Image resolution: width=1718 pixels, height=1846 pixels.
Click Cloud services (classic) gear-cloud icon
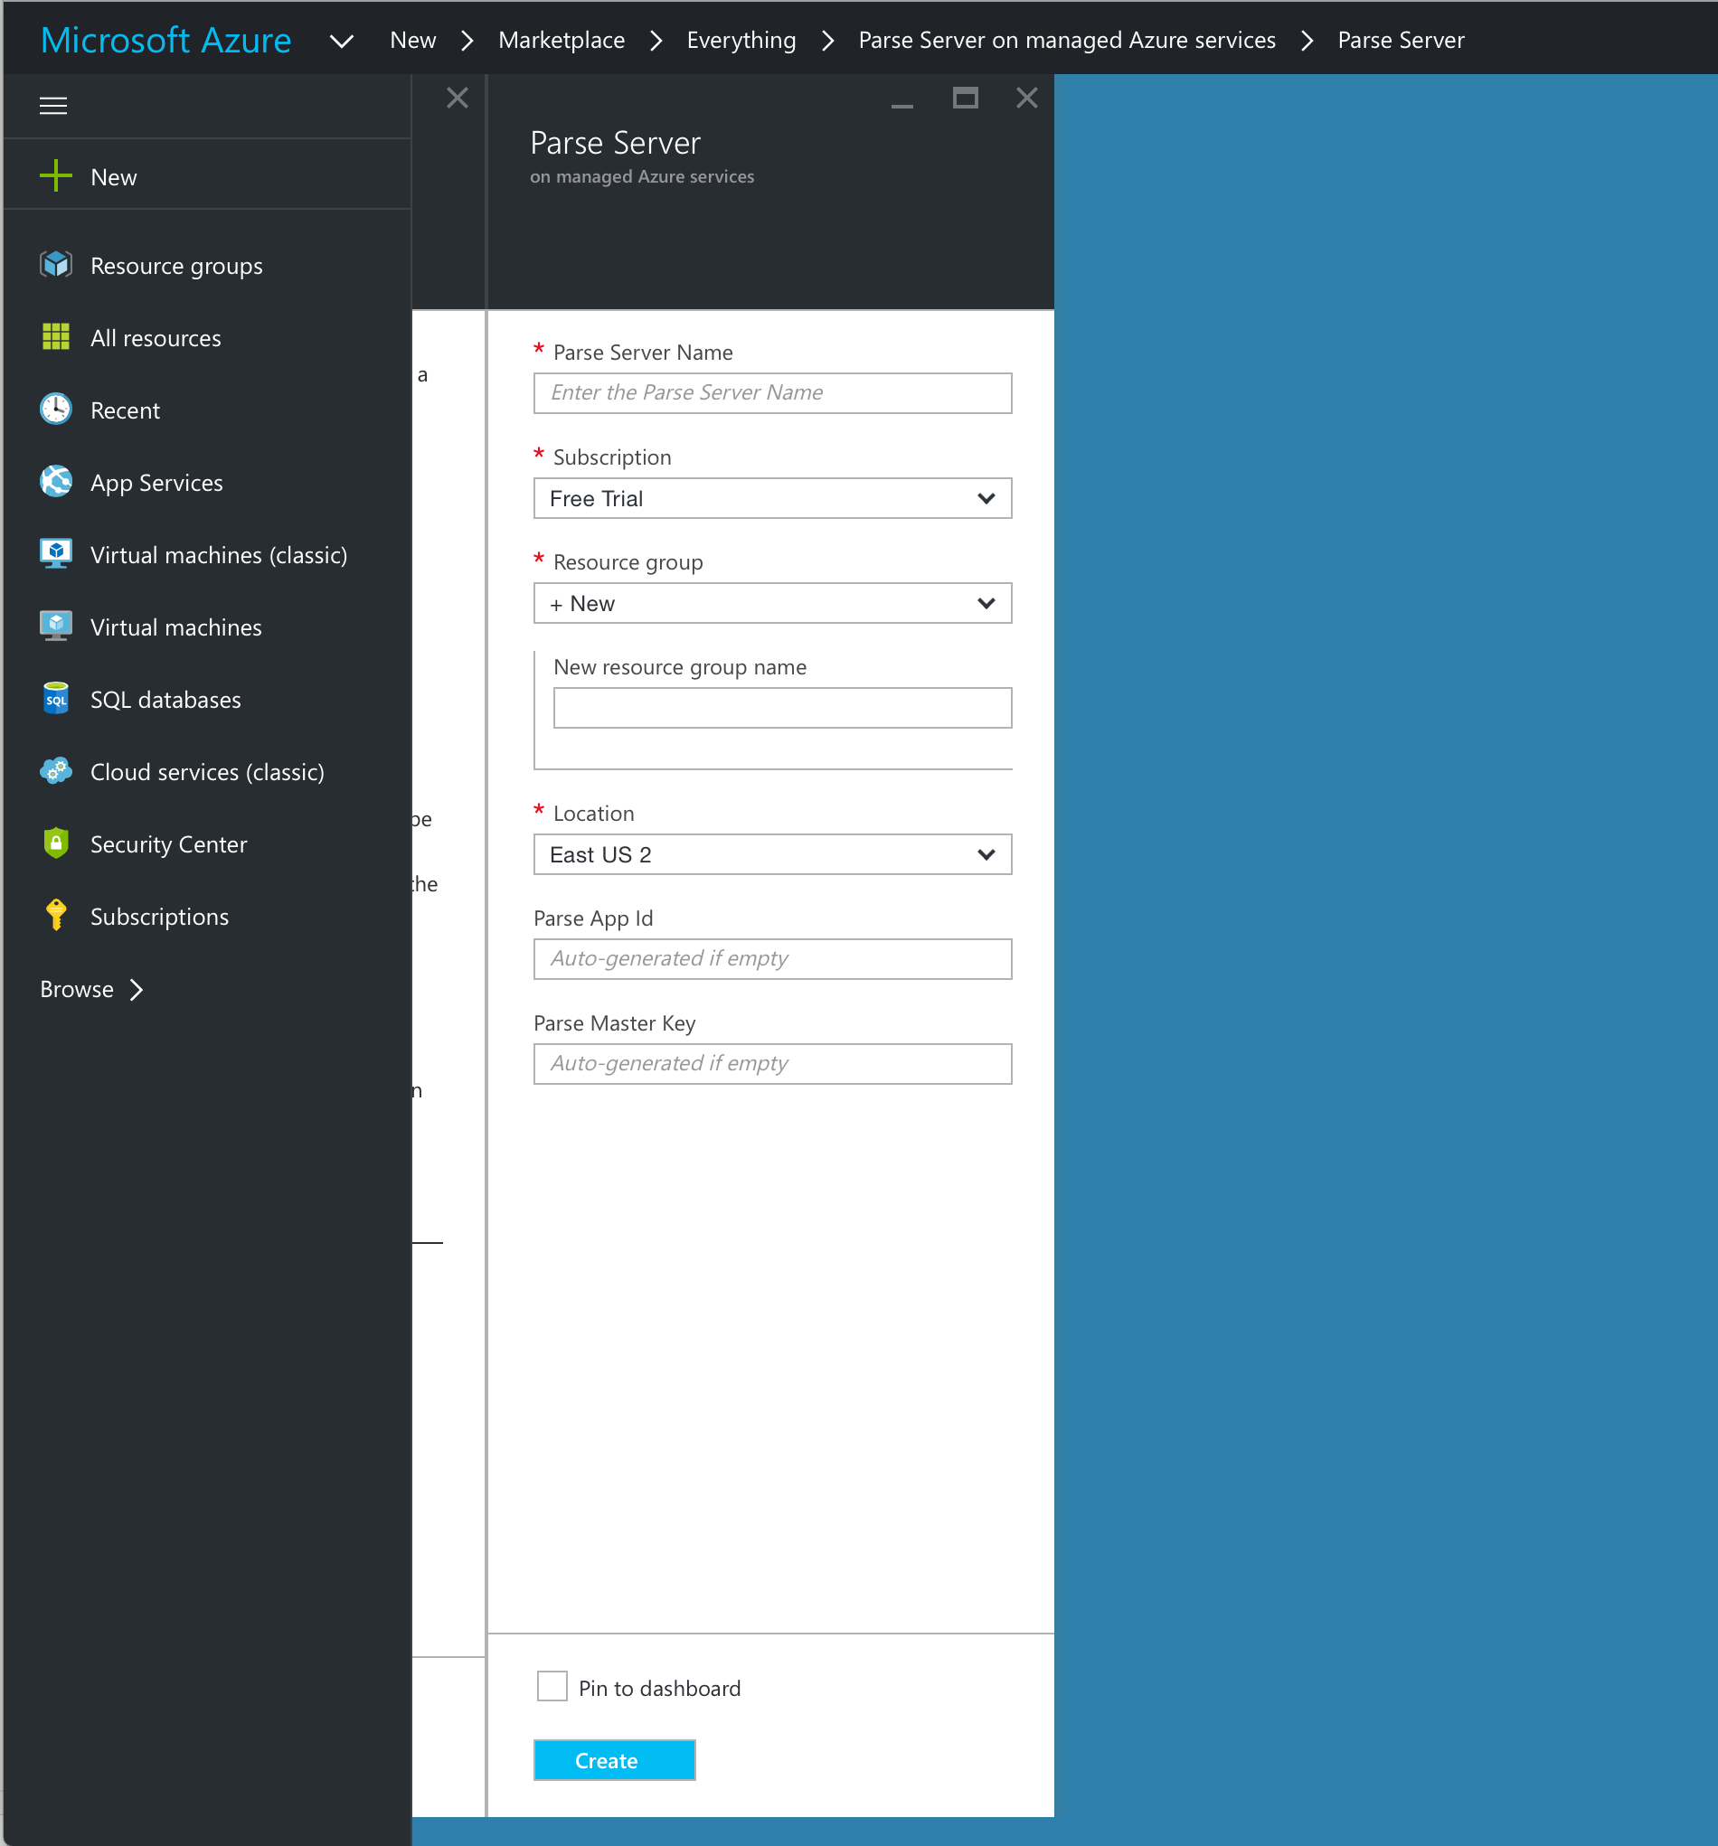click(56, 771)
